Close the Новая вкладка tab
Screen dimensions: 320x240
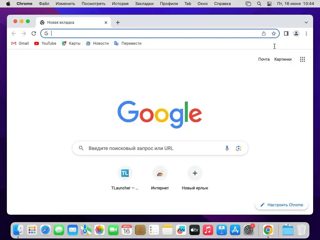coord(106,22)
